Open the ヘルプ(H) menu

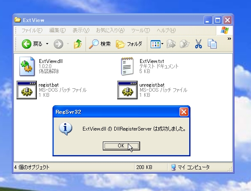pos(166,30)
